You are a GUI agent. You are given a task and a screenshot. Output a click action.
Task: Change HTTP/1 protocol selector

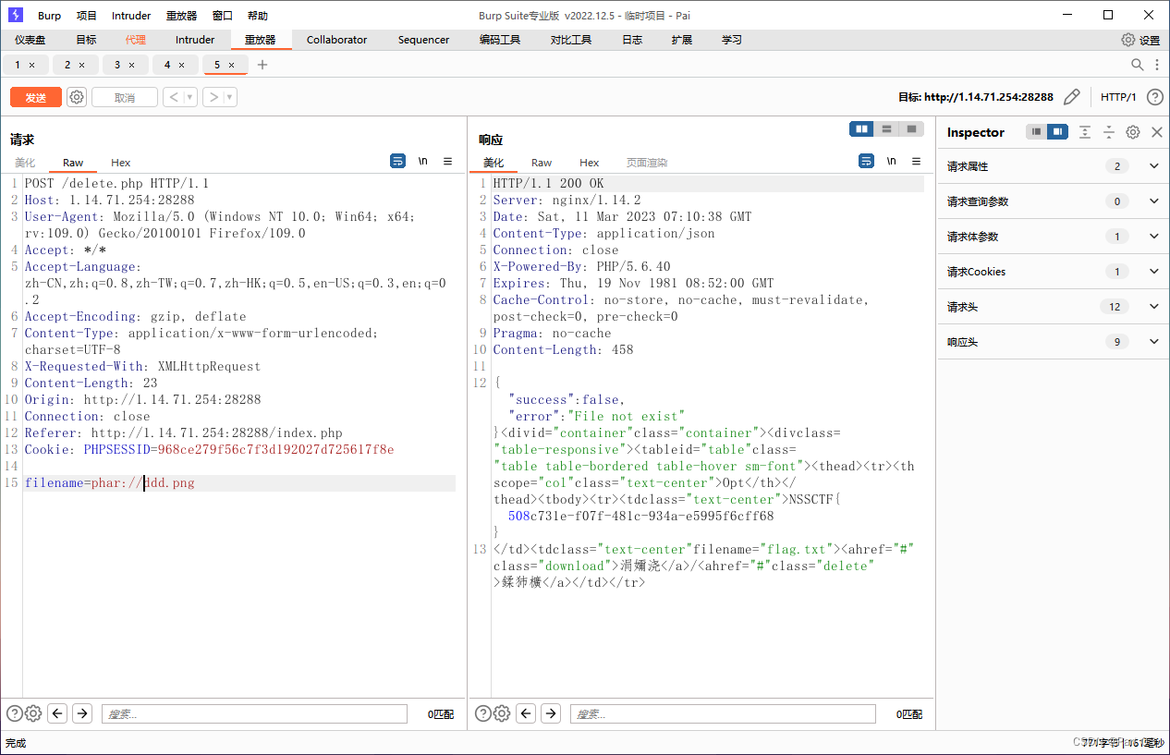[x=1118, y=97]
